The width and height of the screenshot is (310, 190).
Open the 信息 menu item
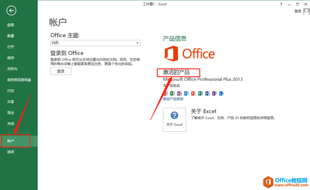coord(11,25)
